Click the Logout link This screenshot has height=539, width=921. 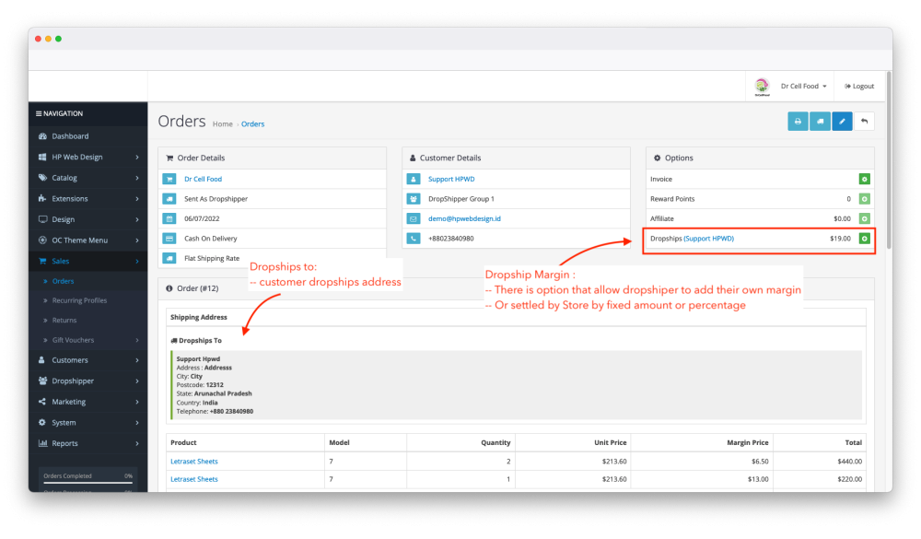pos(859,86)
